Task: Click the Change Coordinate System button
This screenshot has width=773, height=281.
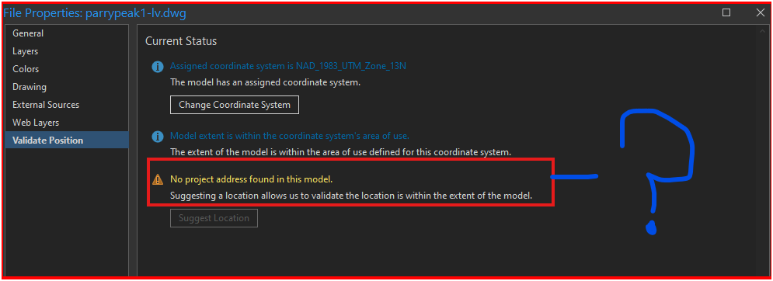Action: (x=235, y=105)
